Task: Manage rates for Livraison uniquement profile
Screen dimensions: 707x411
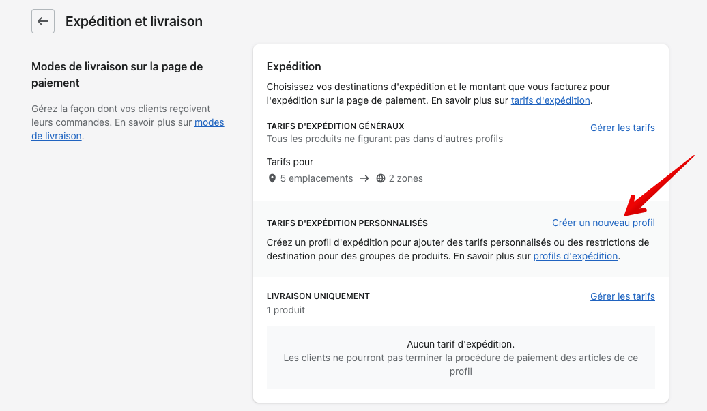Action: (x=622, y=296)
